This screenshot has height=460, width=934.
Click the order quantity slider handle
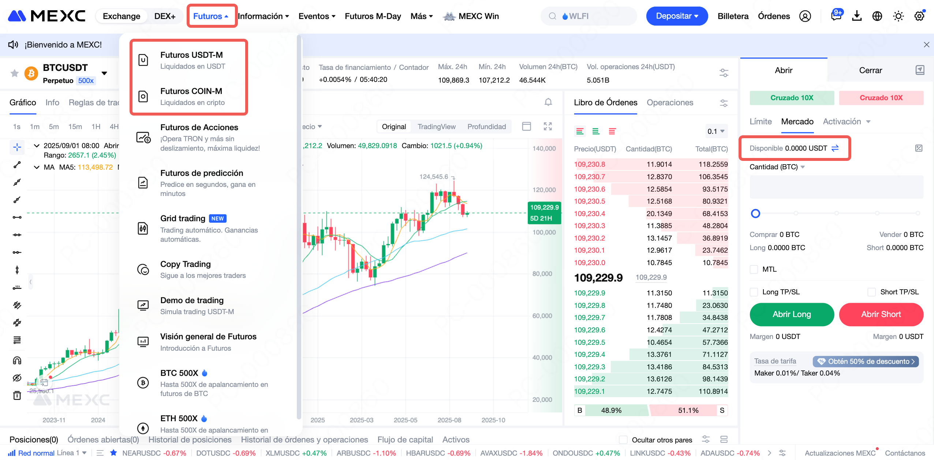[x=755, y=214]
